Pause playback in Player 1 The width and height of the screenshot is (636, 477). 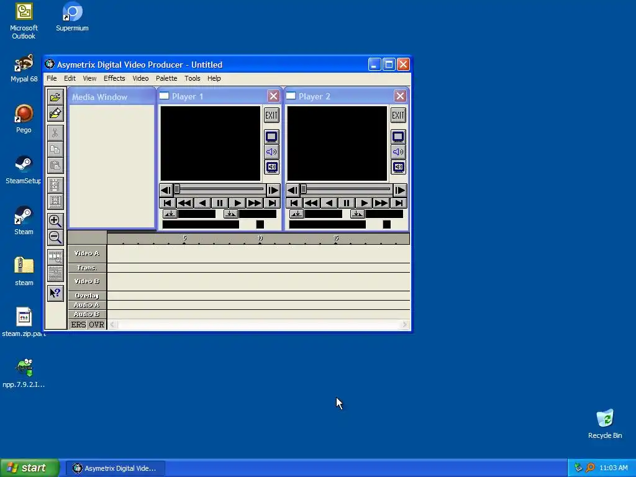tap(219, 203)
